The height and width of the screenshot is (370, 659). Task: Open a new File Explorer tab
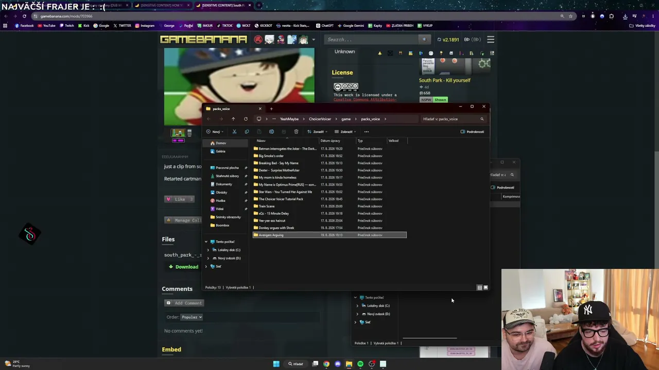click(271, 108)
